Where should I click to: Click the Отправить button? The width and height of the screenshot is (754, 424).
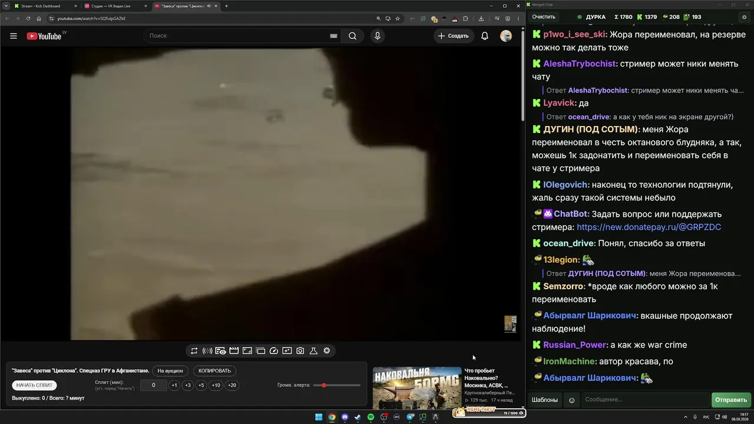point(731,400)
